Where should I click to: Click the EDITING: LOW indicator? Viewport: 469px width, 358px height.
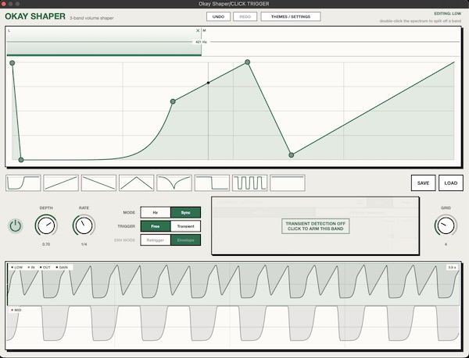click(447, 14)
